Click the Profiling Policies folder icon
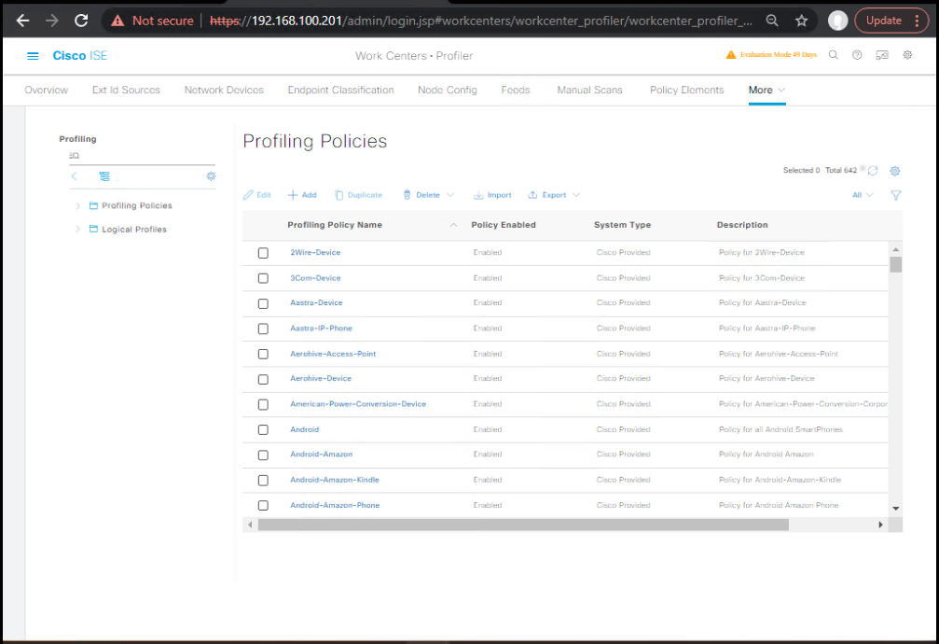The image size is (939, 644). [93, 205]
